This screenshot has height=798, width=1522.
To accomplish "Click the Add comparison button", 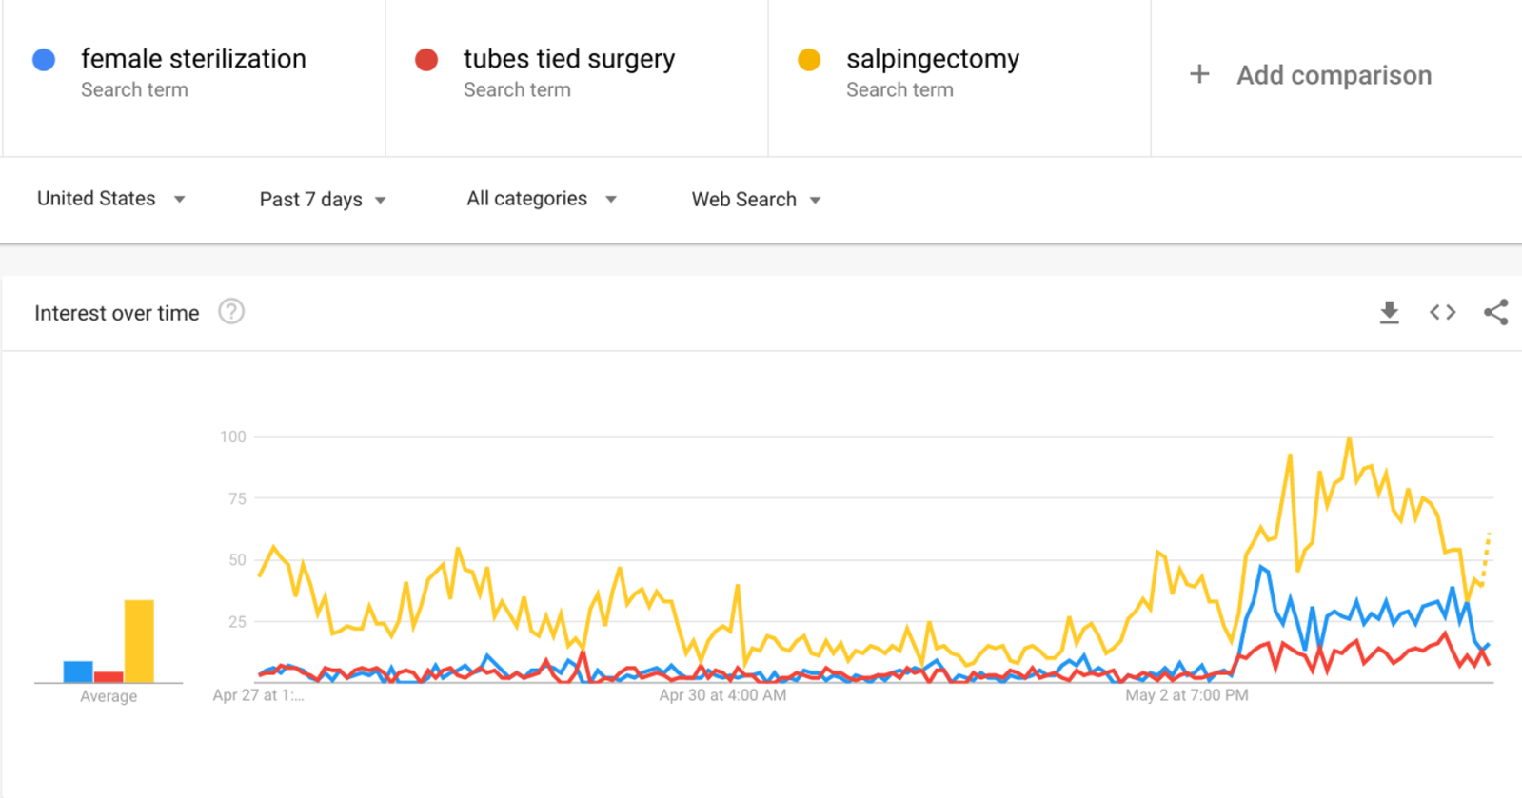I will tap(1333, 75).
